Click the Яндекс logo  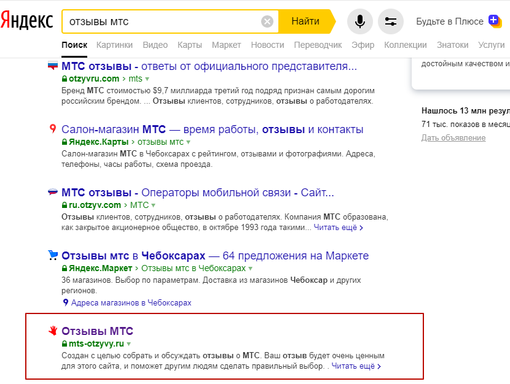(26, 20)
